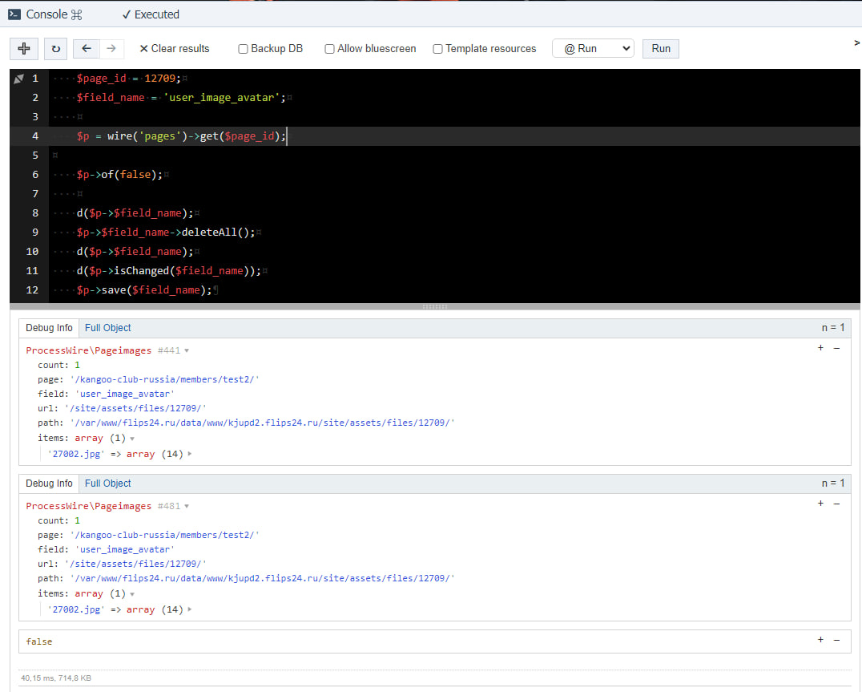
Task: Click the add new snippet plus icon
Action: 24,48
